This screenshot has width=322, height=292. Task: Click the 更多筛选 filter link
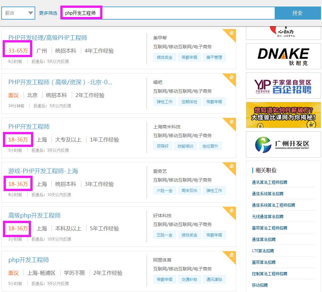pyautogui.click(x=48, y=13)
